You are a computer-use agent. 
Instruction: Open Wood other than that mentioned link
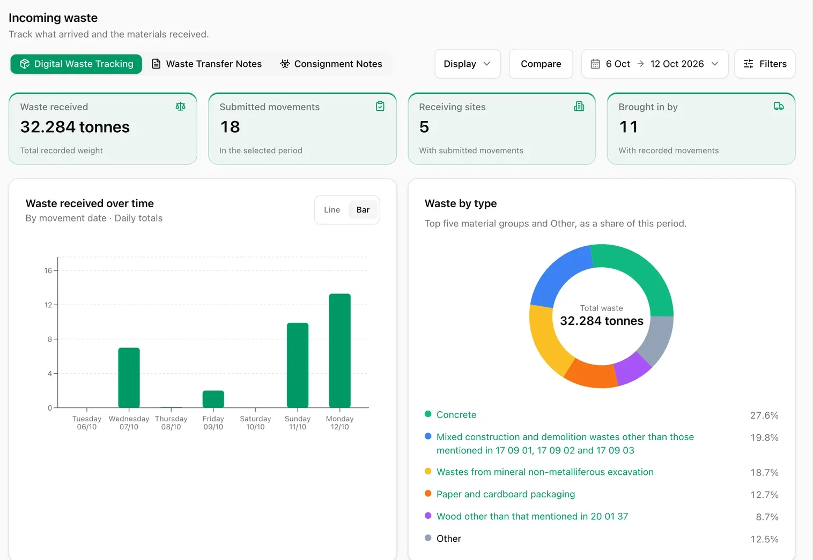532,517
